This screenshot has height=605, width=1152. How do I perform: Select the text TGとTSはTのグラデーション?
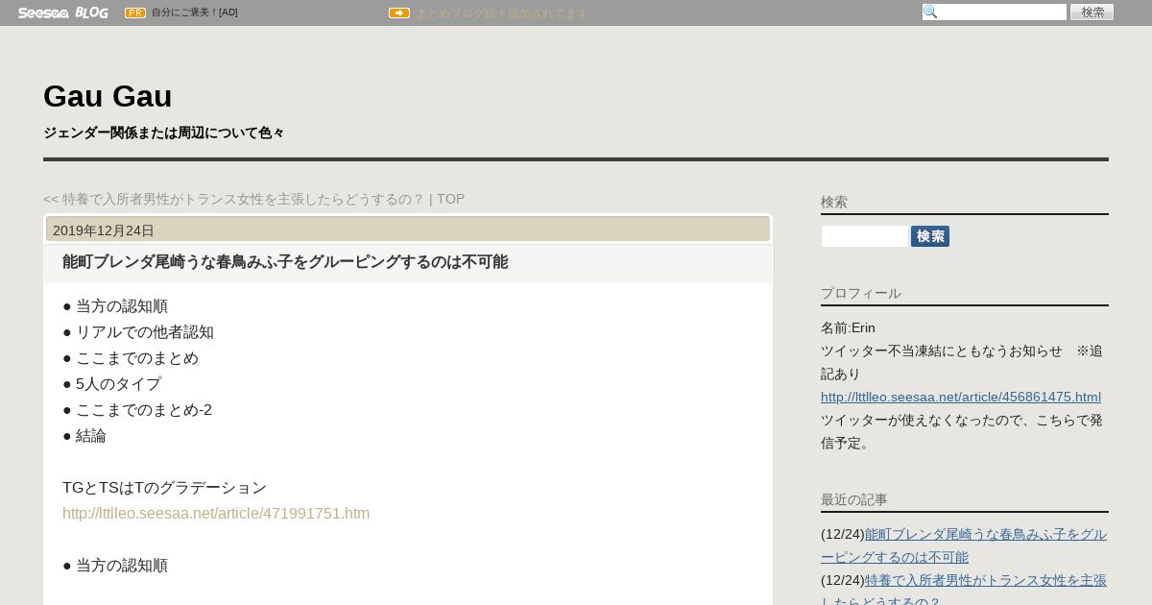(x=164, y=488)
